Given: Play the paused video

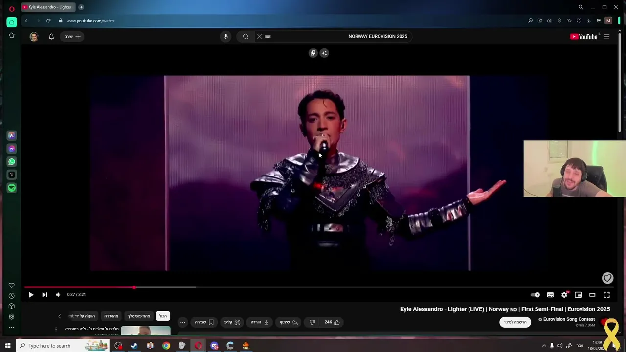Looking at the screenshot, I should 31,295.
